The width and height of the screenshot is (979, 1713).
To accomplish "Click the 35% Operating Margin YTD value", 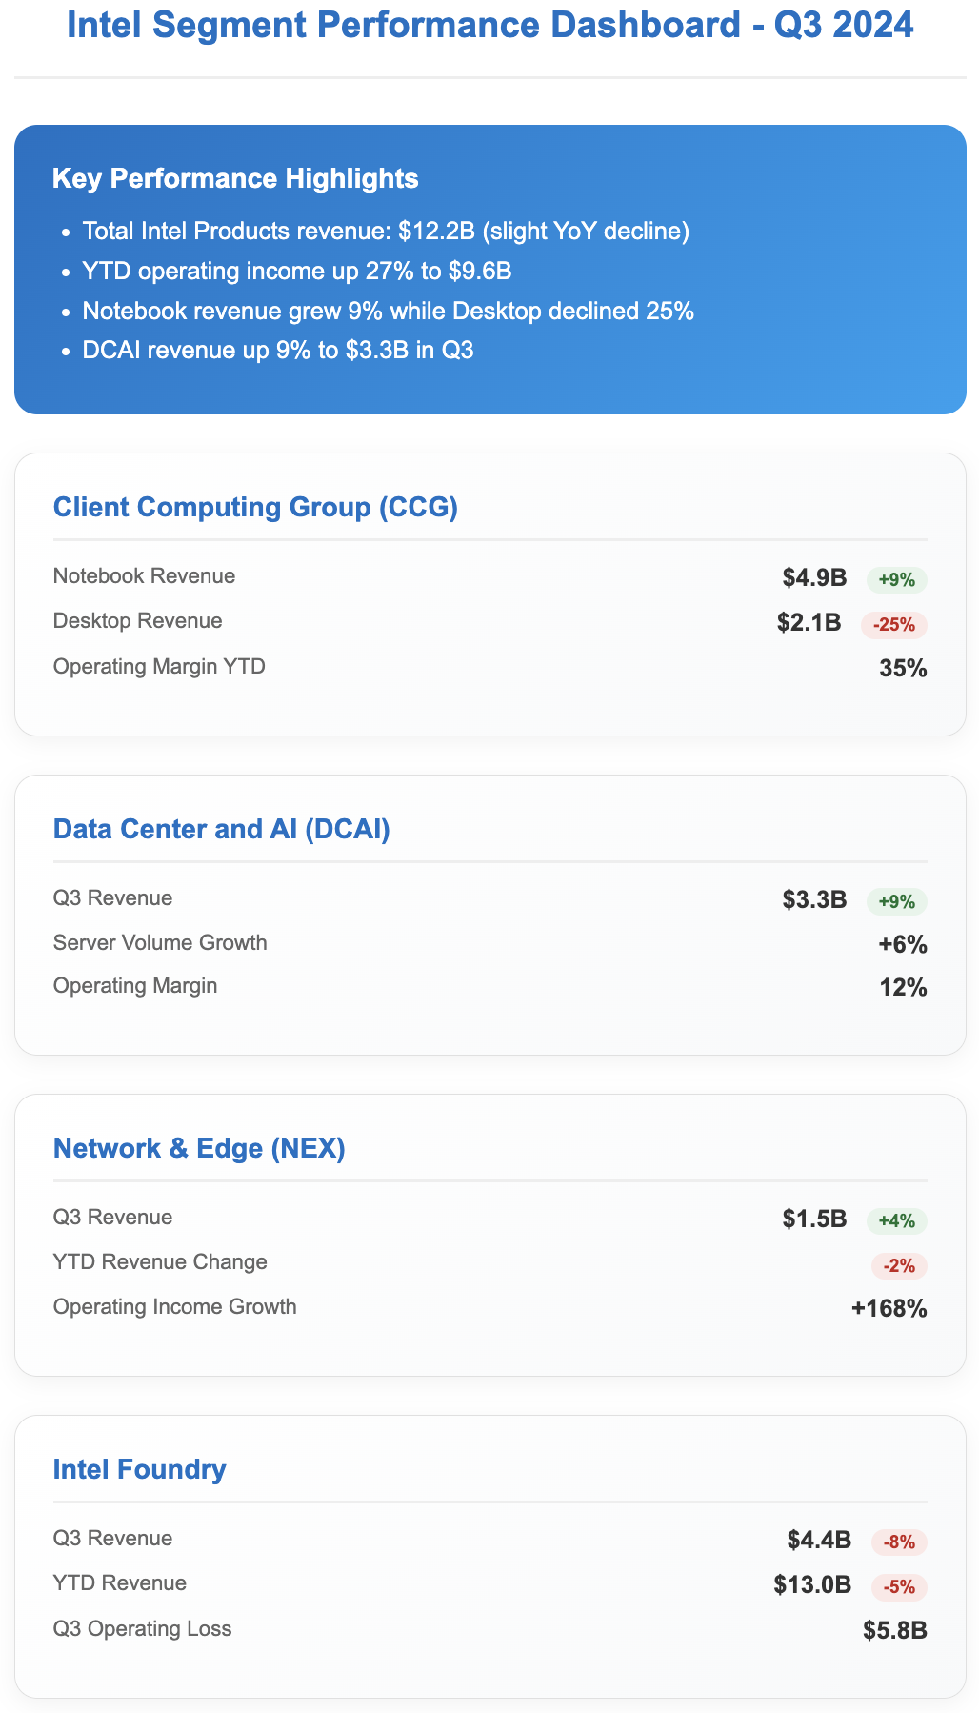I will pyautogui.click(x=903, y=668).
